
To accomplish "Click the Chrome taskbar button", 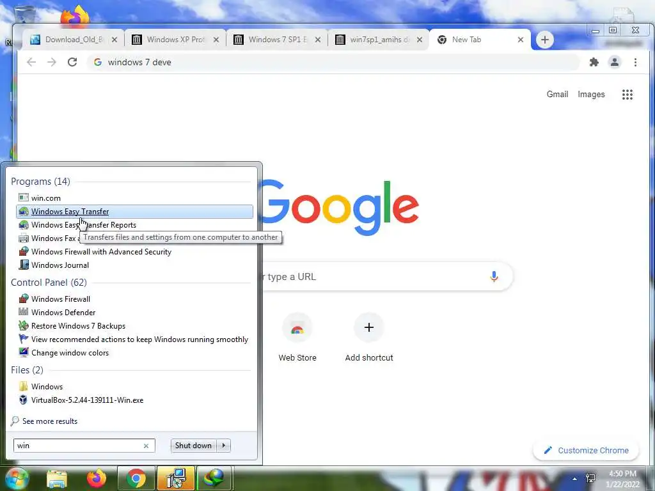I will click(x=136, y=479).
